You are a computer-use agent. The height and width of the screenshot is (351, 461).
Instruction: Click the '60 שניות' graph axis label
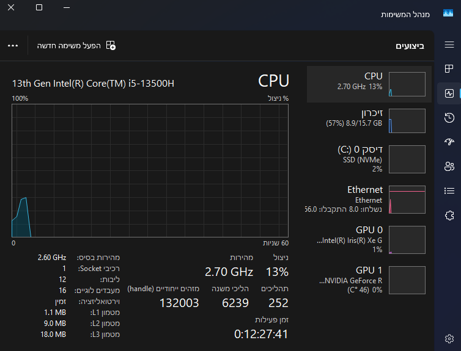pyautogui.click(x=276, y=243)
